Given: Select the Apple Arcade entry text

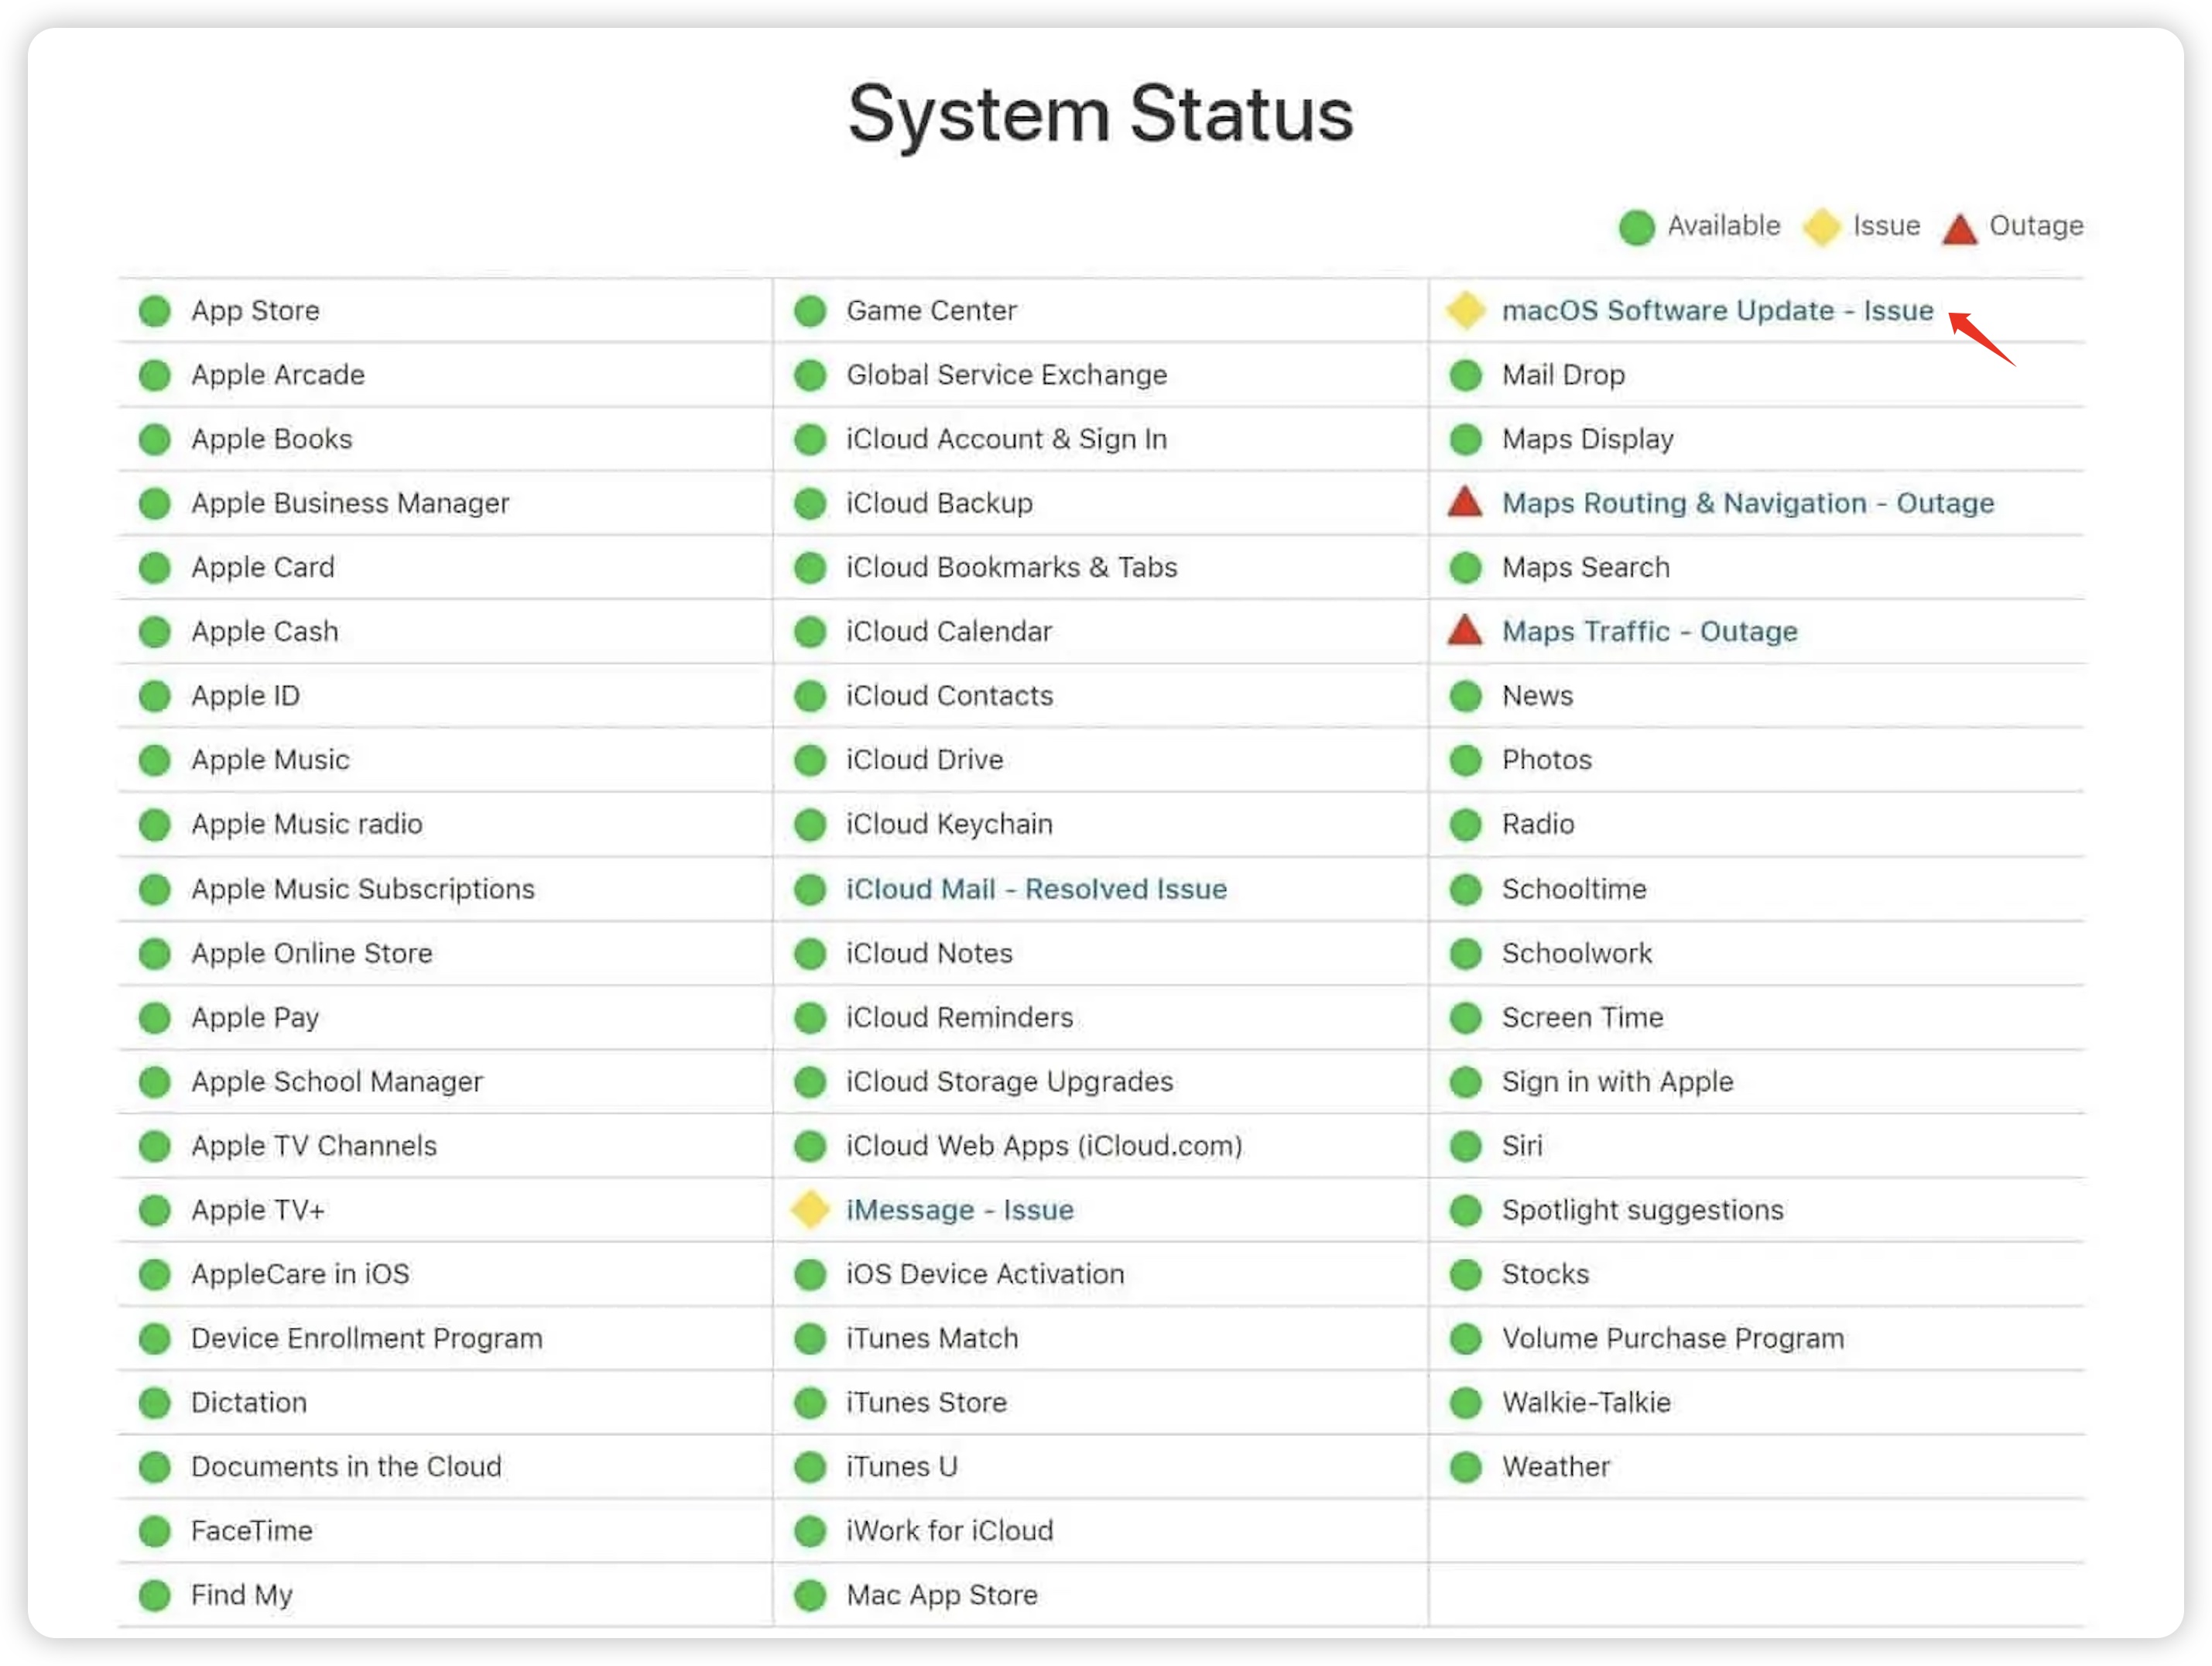Looking at the screenshot, I should (278, 375).
